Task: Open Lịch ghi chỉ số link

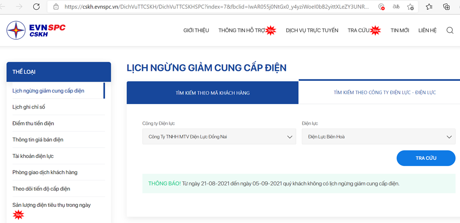Action: (29, 107)
